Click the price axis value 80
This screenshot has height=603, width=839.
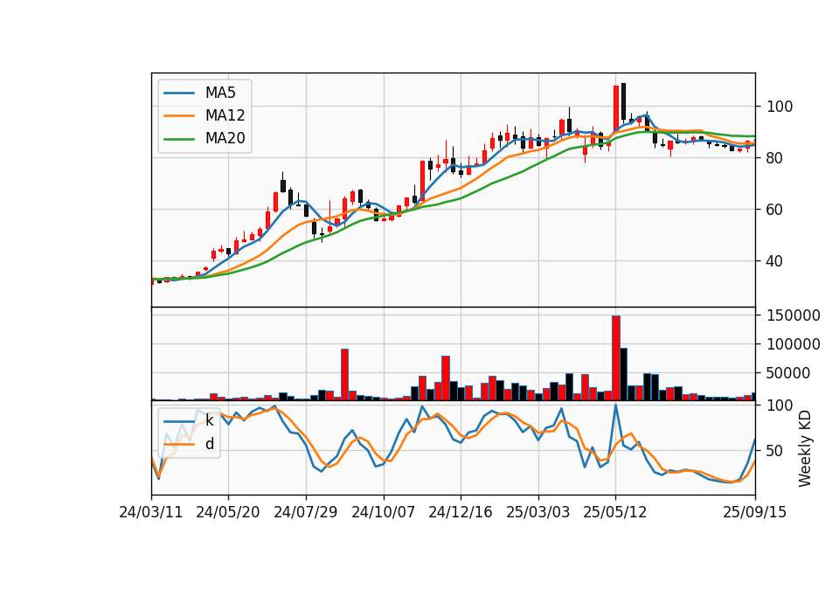(775, 158)
